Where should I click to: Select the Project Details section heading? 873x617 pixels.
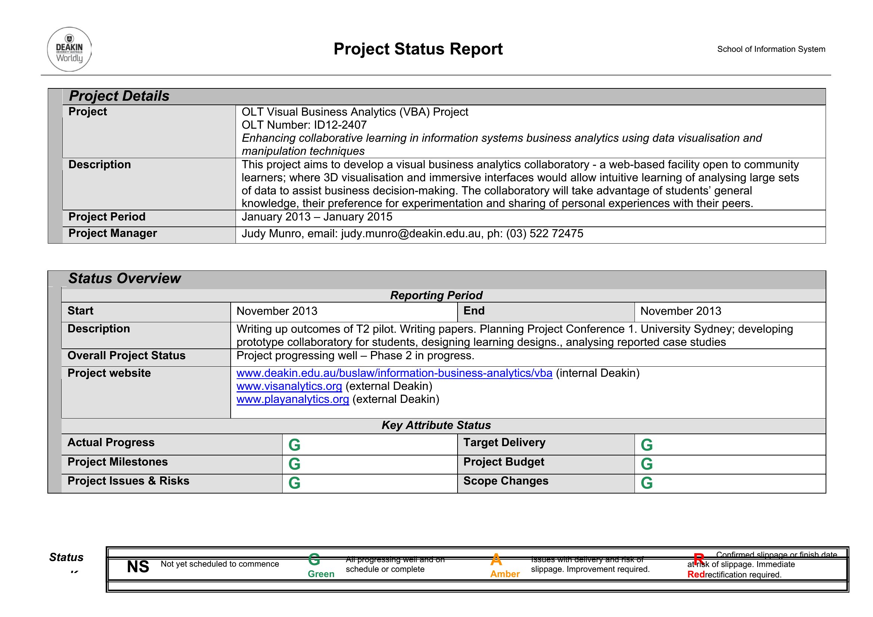point(119,96)
